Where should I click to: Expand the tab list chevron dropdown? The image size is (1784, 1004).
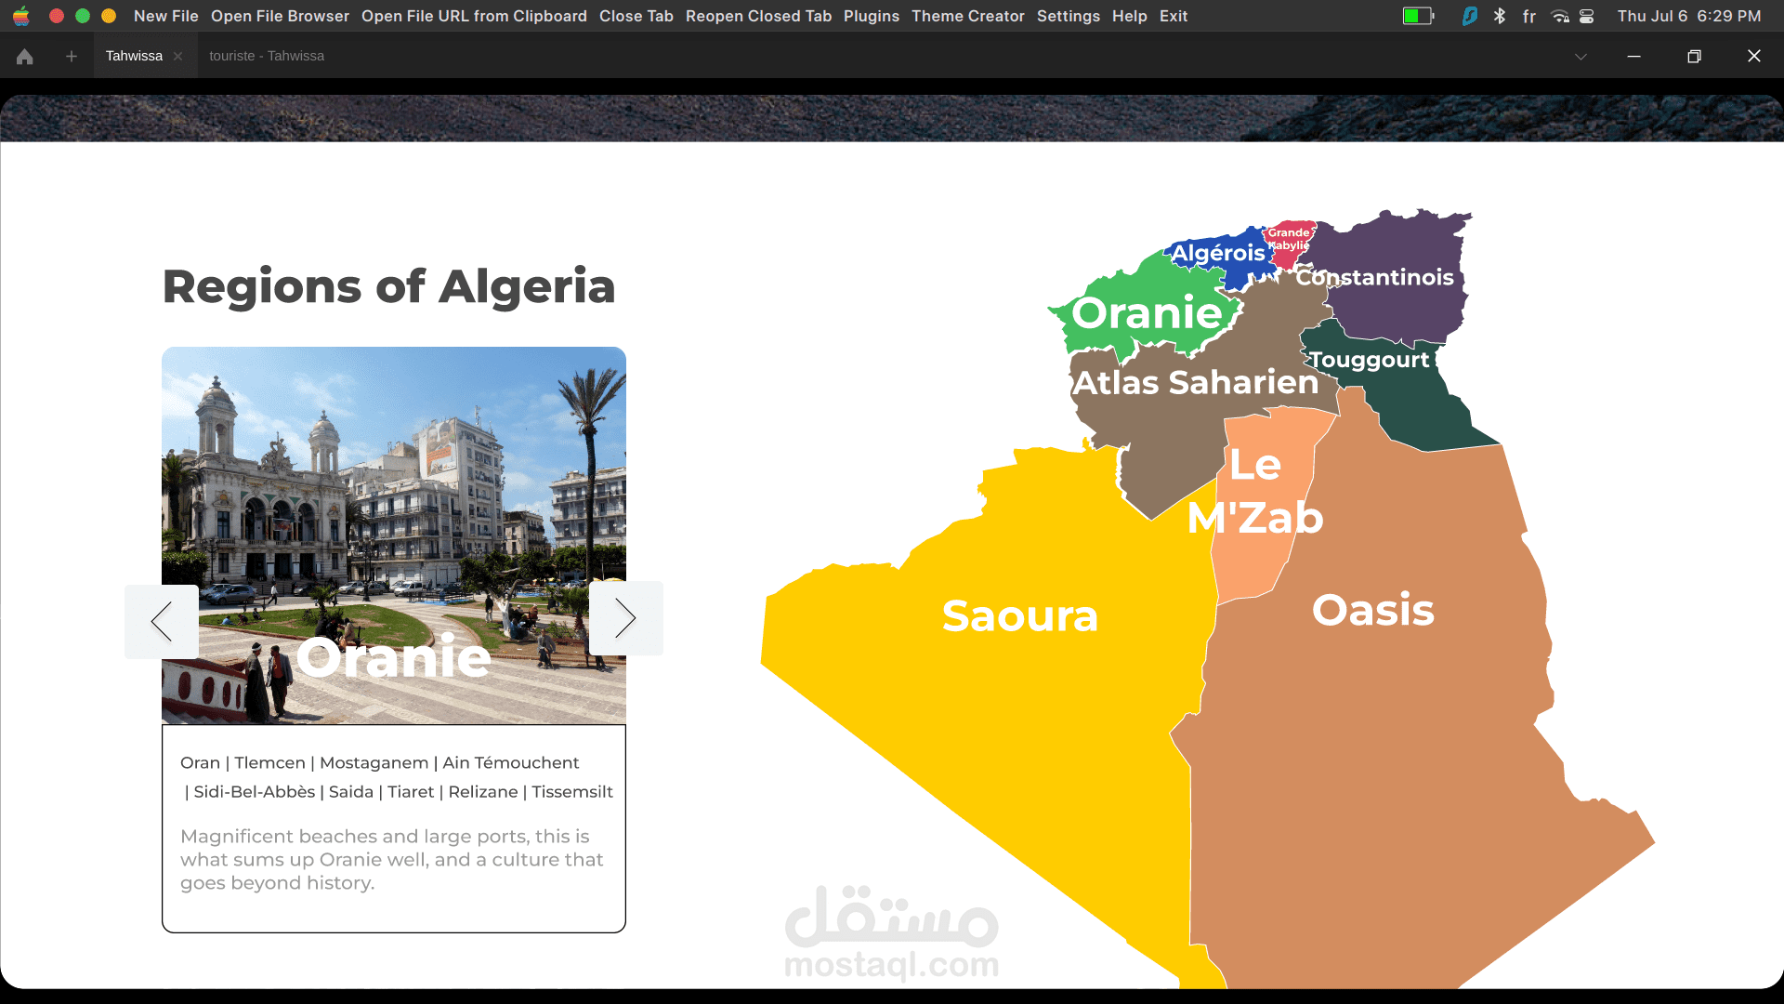click(x=1581, y=57)
